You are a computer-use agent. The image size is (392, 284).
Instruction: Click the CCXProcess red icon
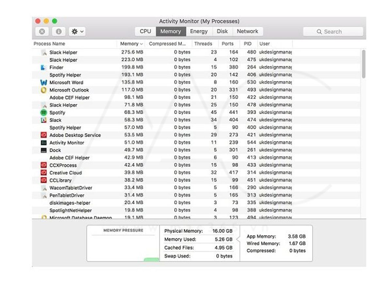pos(44,165)
